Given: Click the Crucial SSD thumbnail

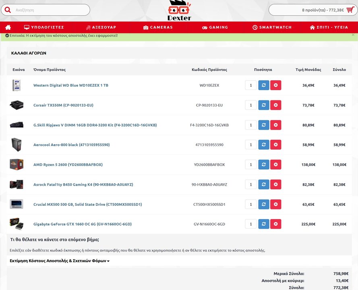Looking at the screenshot, I should (17, 204).
